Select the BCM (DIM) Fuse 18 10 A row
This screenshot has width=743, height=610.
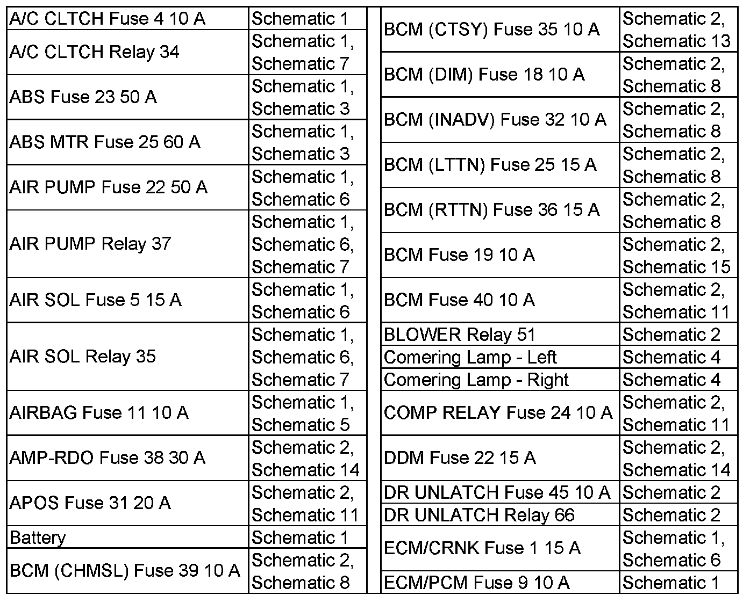click(484, 75)
